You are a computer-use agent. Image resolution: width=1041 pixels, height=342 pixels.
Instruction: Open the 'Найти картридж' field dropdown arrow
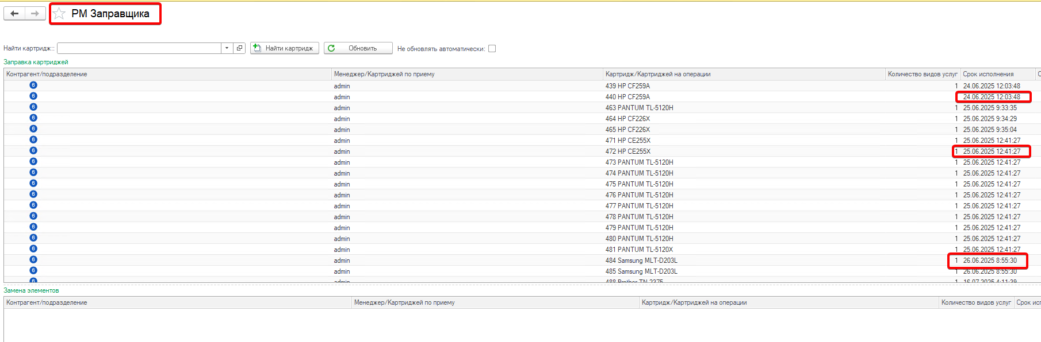227,48
